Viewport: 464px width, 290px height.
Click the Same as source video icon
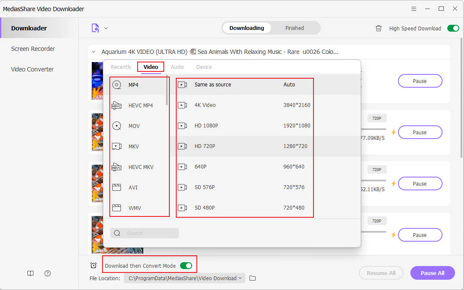(x=182, y=85)
